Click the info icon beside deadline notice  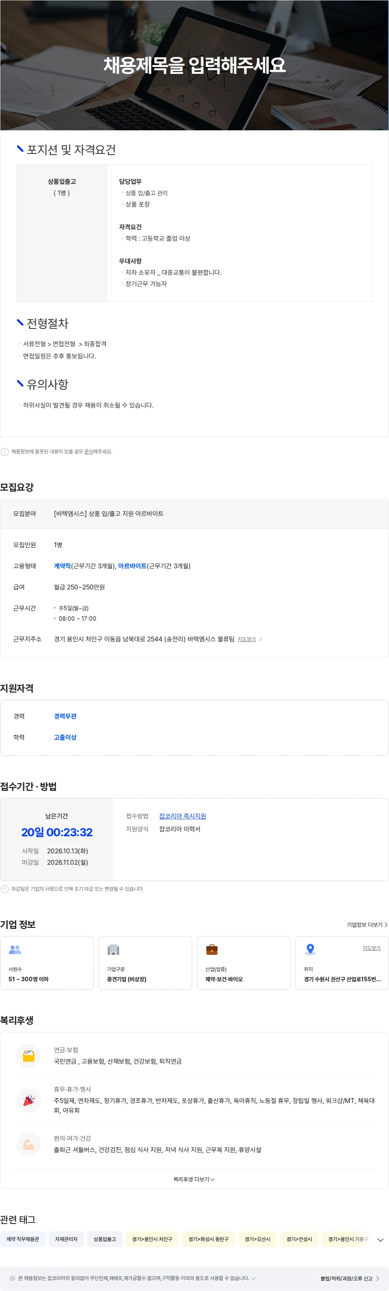4,889
